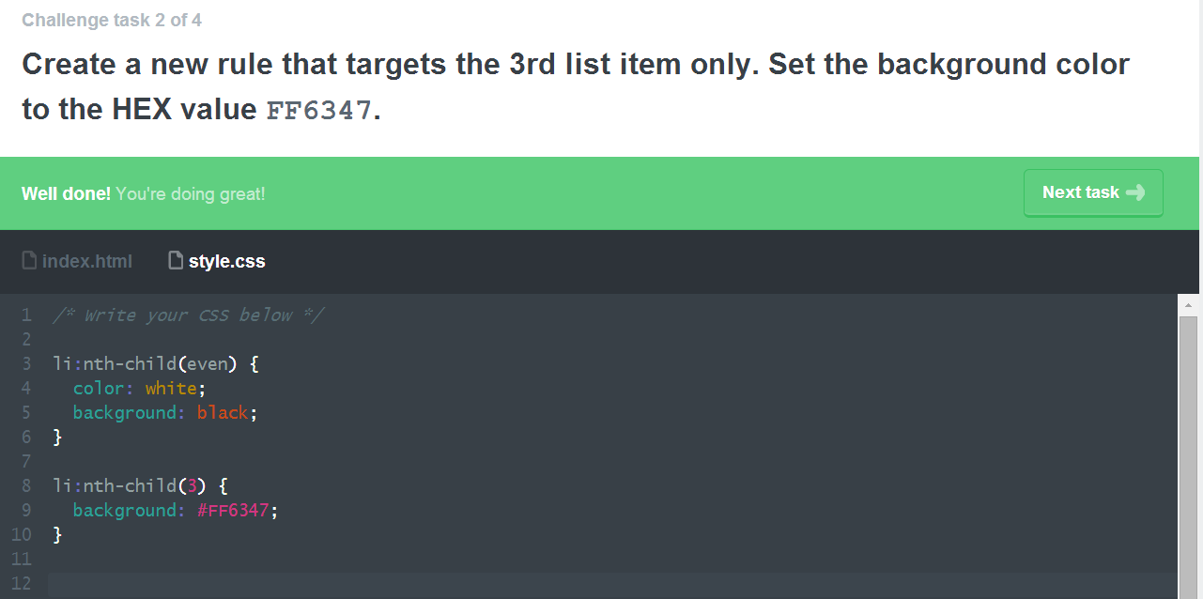
Task: Click the file icon next to style.css
Action: [176, 260]
